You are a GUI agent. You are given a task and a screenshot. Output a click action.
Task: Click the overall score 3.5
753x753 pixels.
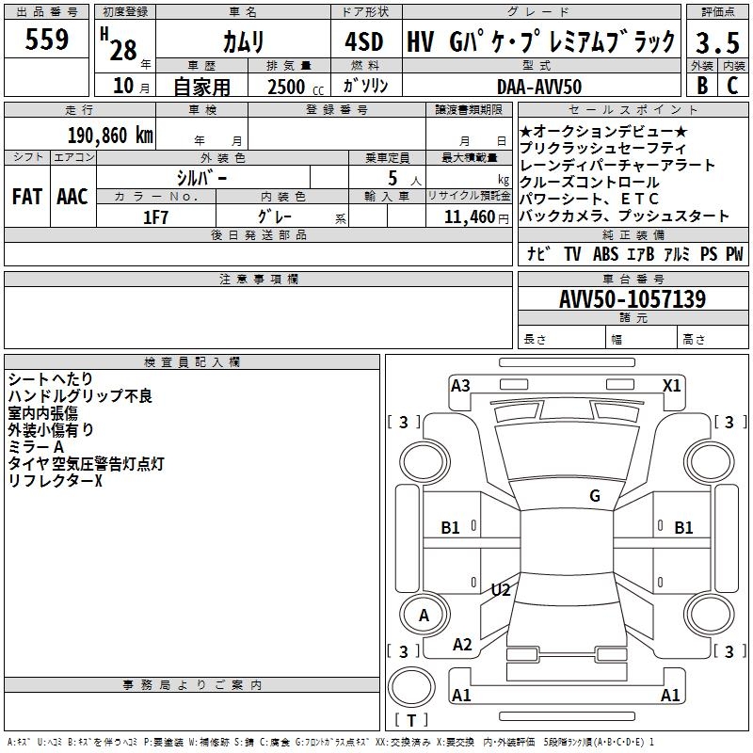tap(717, 42)
